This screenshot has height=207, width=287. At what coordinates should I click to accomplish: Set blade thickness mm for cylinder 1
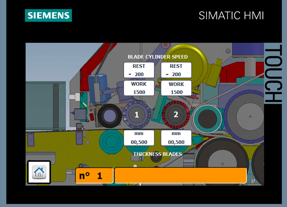click(x=139, y=138)
